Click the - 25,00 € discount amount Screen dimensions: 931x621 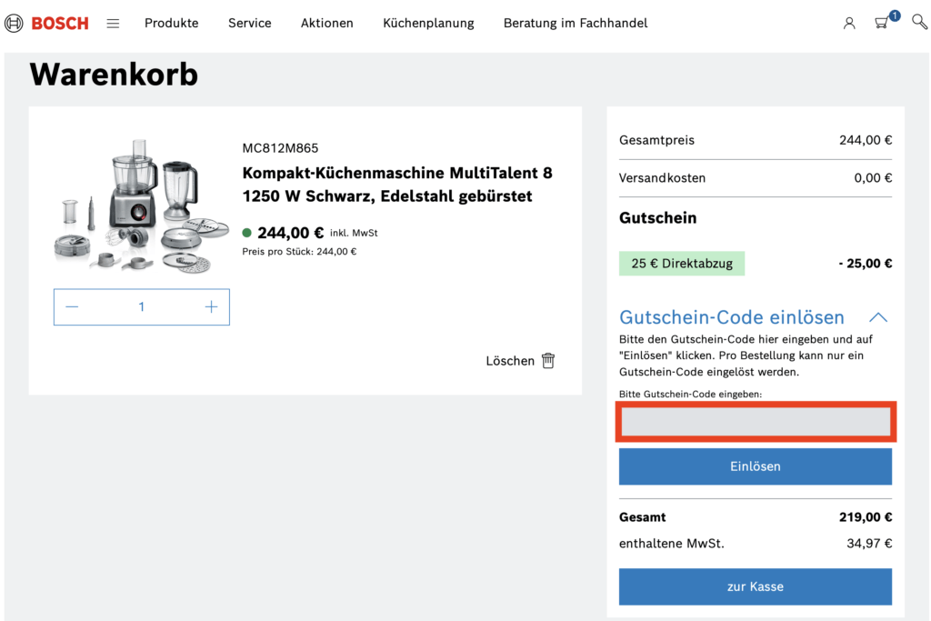point(866,264)
